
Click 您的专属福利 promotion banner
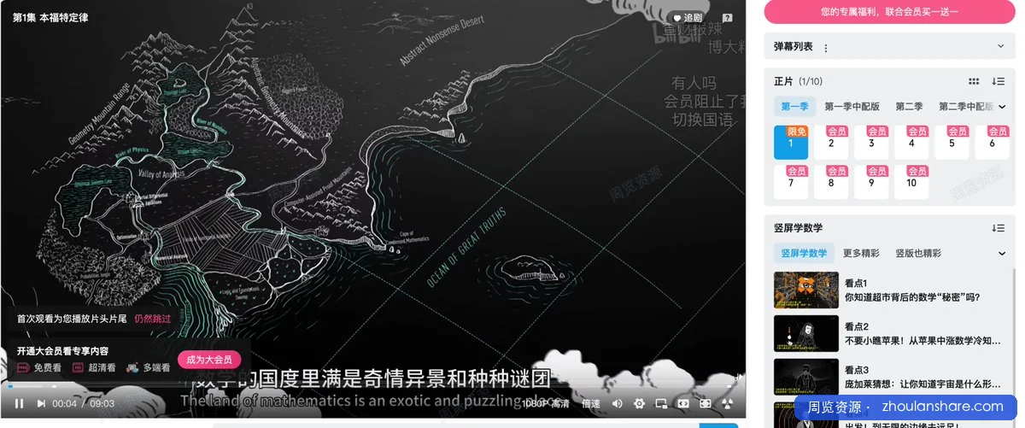click(x=889, y=11)
